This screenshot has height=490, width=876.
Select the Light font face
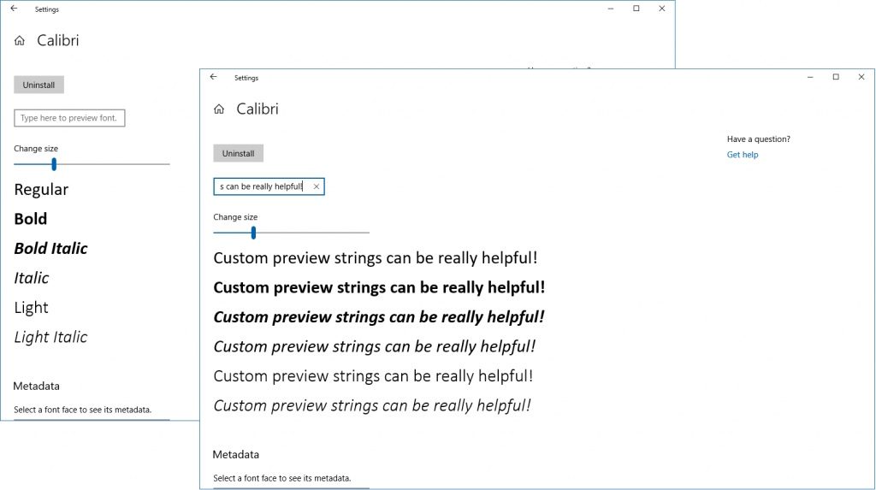31,308
